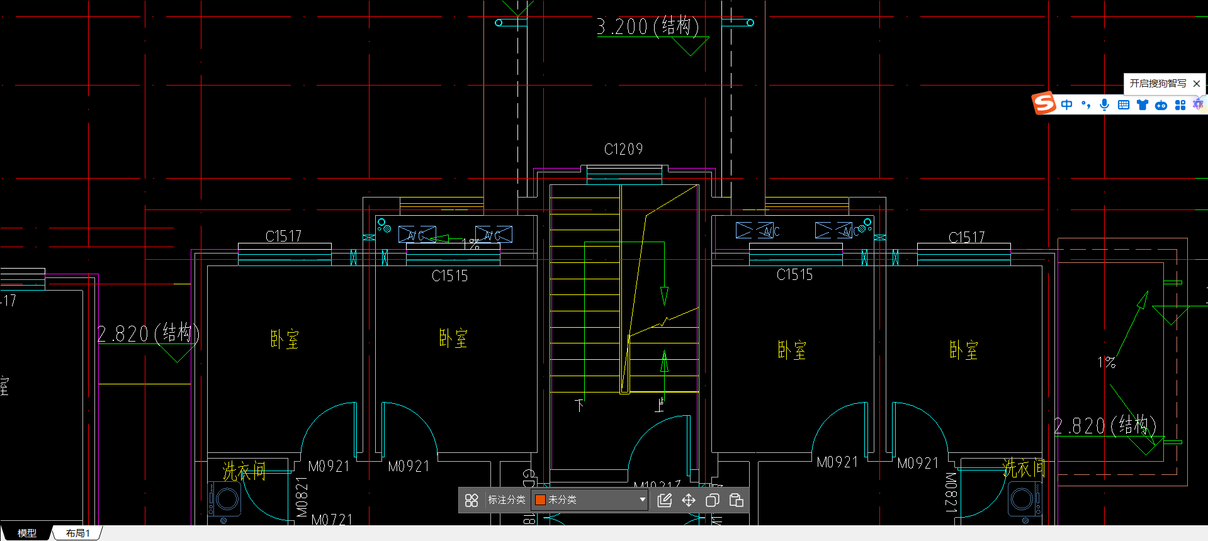Select the 3.200 (结构) elevation text
This screenshot has height=541, width=1208.
[x=648, y=26]
